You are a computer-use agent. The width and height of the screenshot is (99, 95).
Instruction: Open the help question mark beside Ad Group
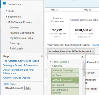(x=77, y=75)
